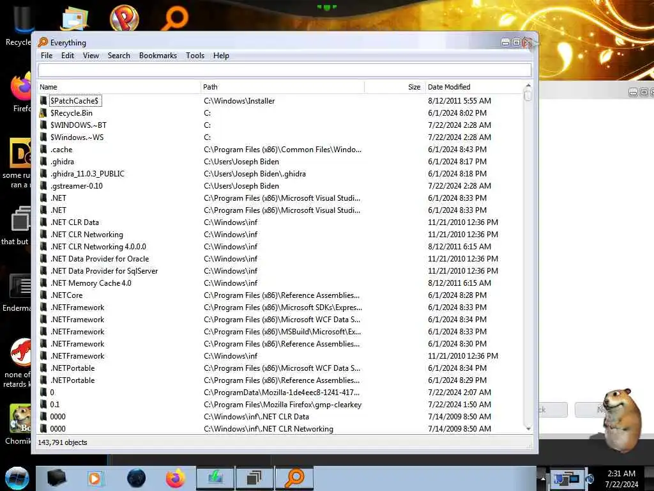
Task: Open Firefox from the taskbar
Action: point(176,478)
